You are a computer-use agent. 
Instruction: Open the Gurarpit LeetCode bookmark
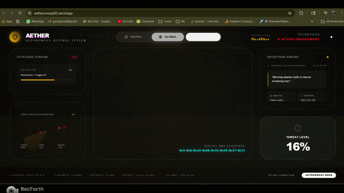(205, 21)
